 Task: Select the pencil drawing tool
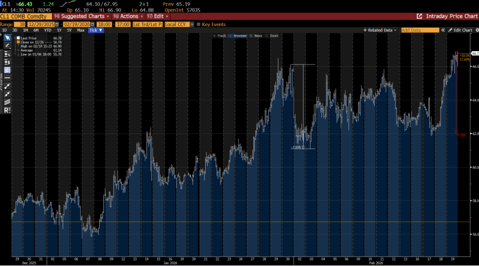pyautogui.click(x=7, y=46)
